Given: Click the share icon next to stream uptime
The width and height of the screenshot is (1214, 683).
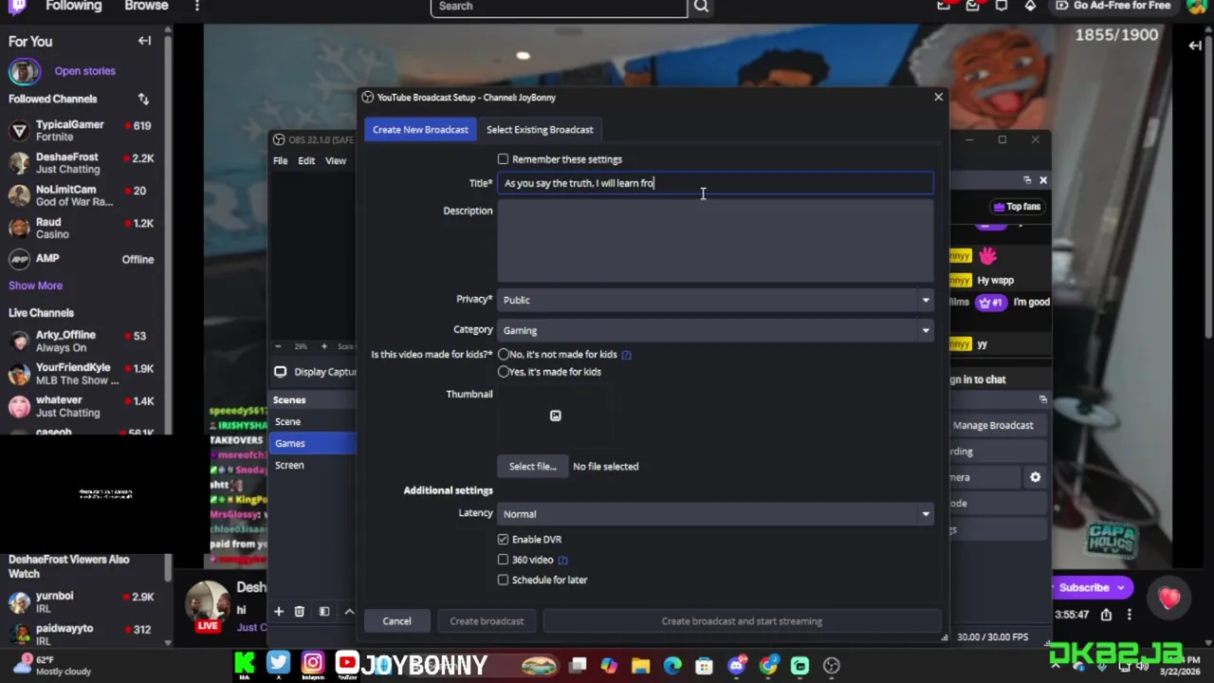Looking at the screenshot, I should click(1106, 615).
